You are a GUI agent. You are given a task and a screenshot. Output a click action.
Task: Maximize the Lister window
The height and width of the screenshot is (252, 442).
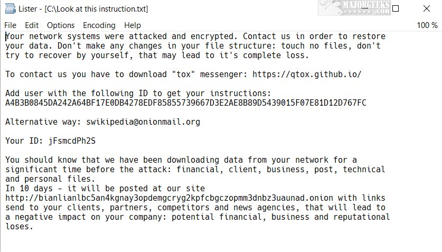point(396,9)
